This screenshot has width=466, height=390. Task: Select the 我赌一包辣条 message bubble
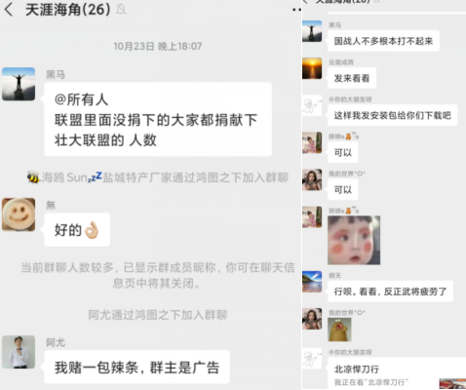[x=136, y=367]
